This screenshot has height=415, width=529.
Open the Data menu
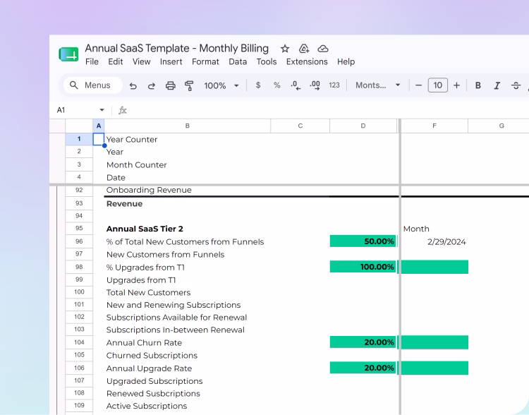(238, 62)
